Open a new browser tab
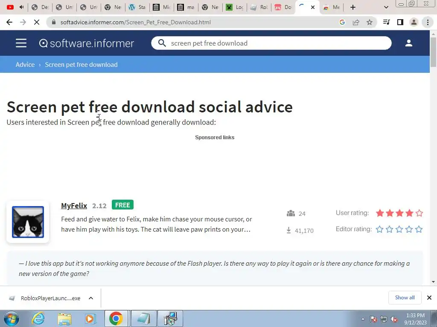Screen dimensions: 437x327 tap(353, 7)
